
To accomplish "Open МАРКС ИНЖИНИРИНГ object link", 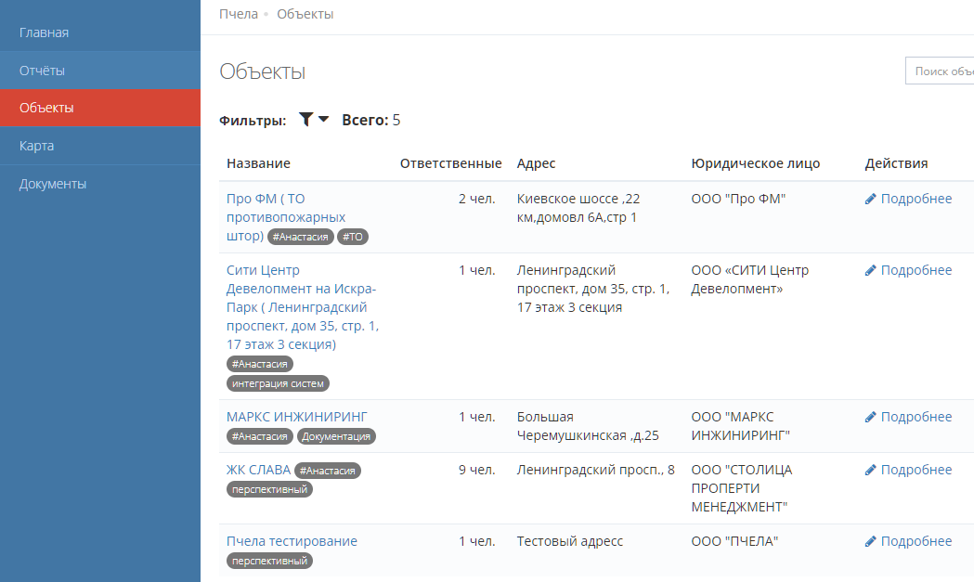I will coord(297,416).
